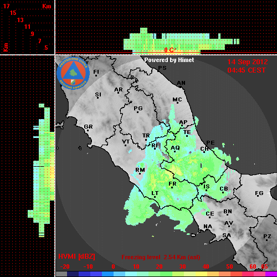Click the gray swatch at color bar start
The image size is (277, 277).
pos(61,274)
